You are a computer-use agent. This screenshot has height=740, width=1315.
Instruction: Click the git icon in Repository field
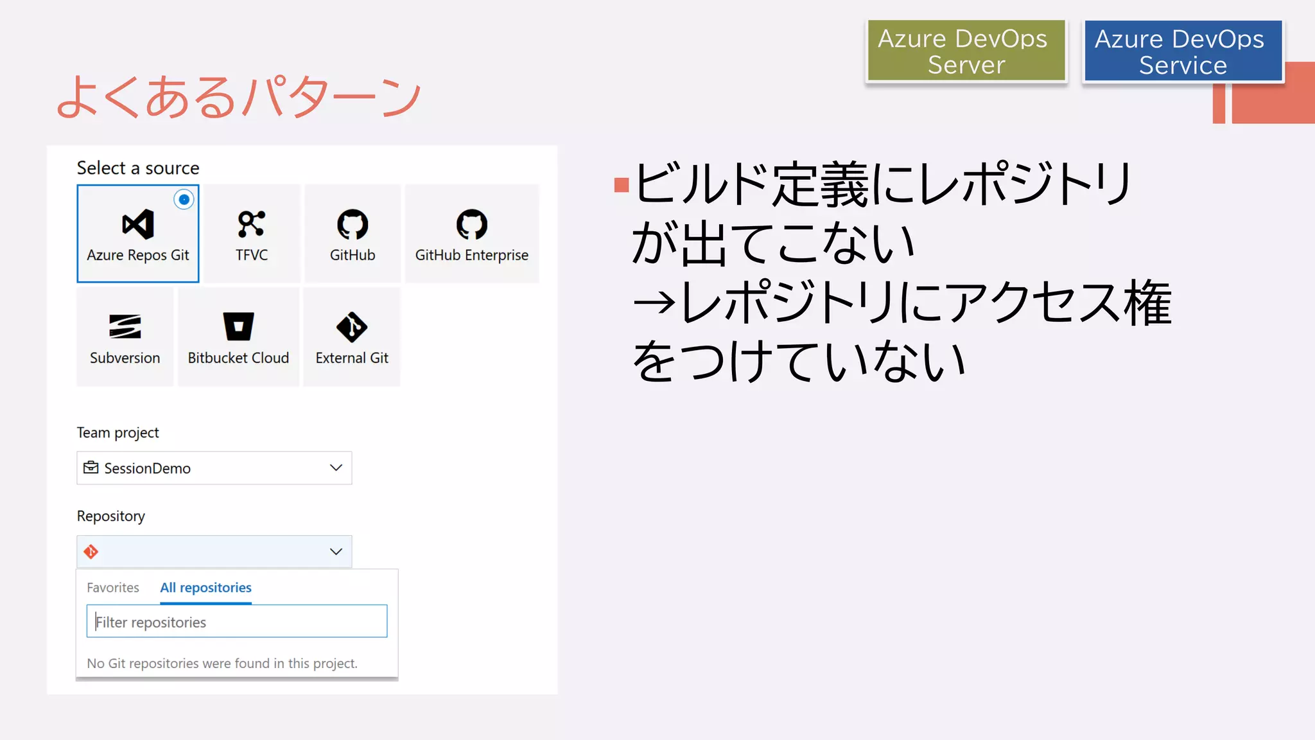coord(91,551)
